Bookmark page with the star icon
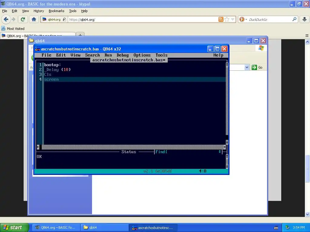The height and width of the screenshot is (232, 310). (227, 19)
